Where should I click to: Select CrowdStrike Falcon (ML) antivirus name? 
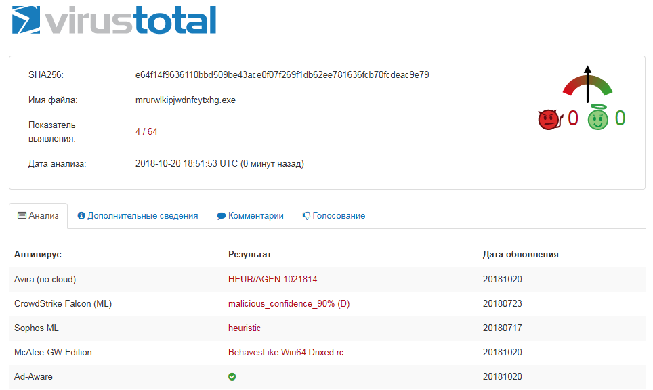click(63, 303)
